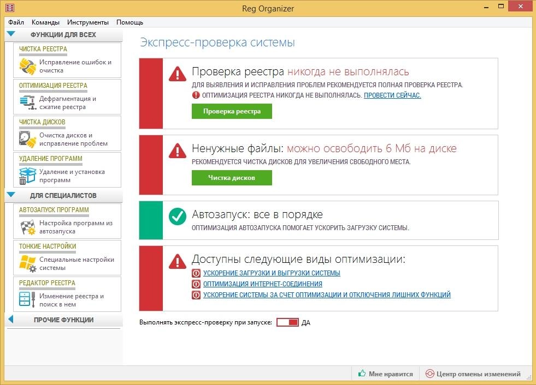Click warning triangle beside Ненужные файлы
The height and width of the screenshot is (385, 536).
tap(178, 151)
